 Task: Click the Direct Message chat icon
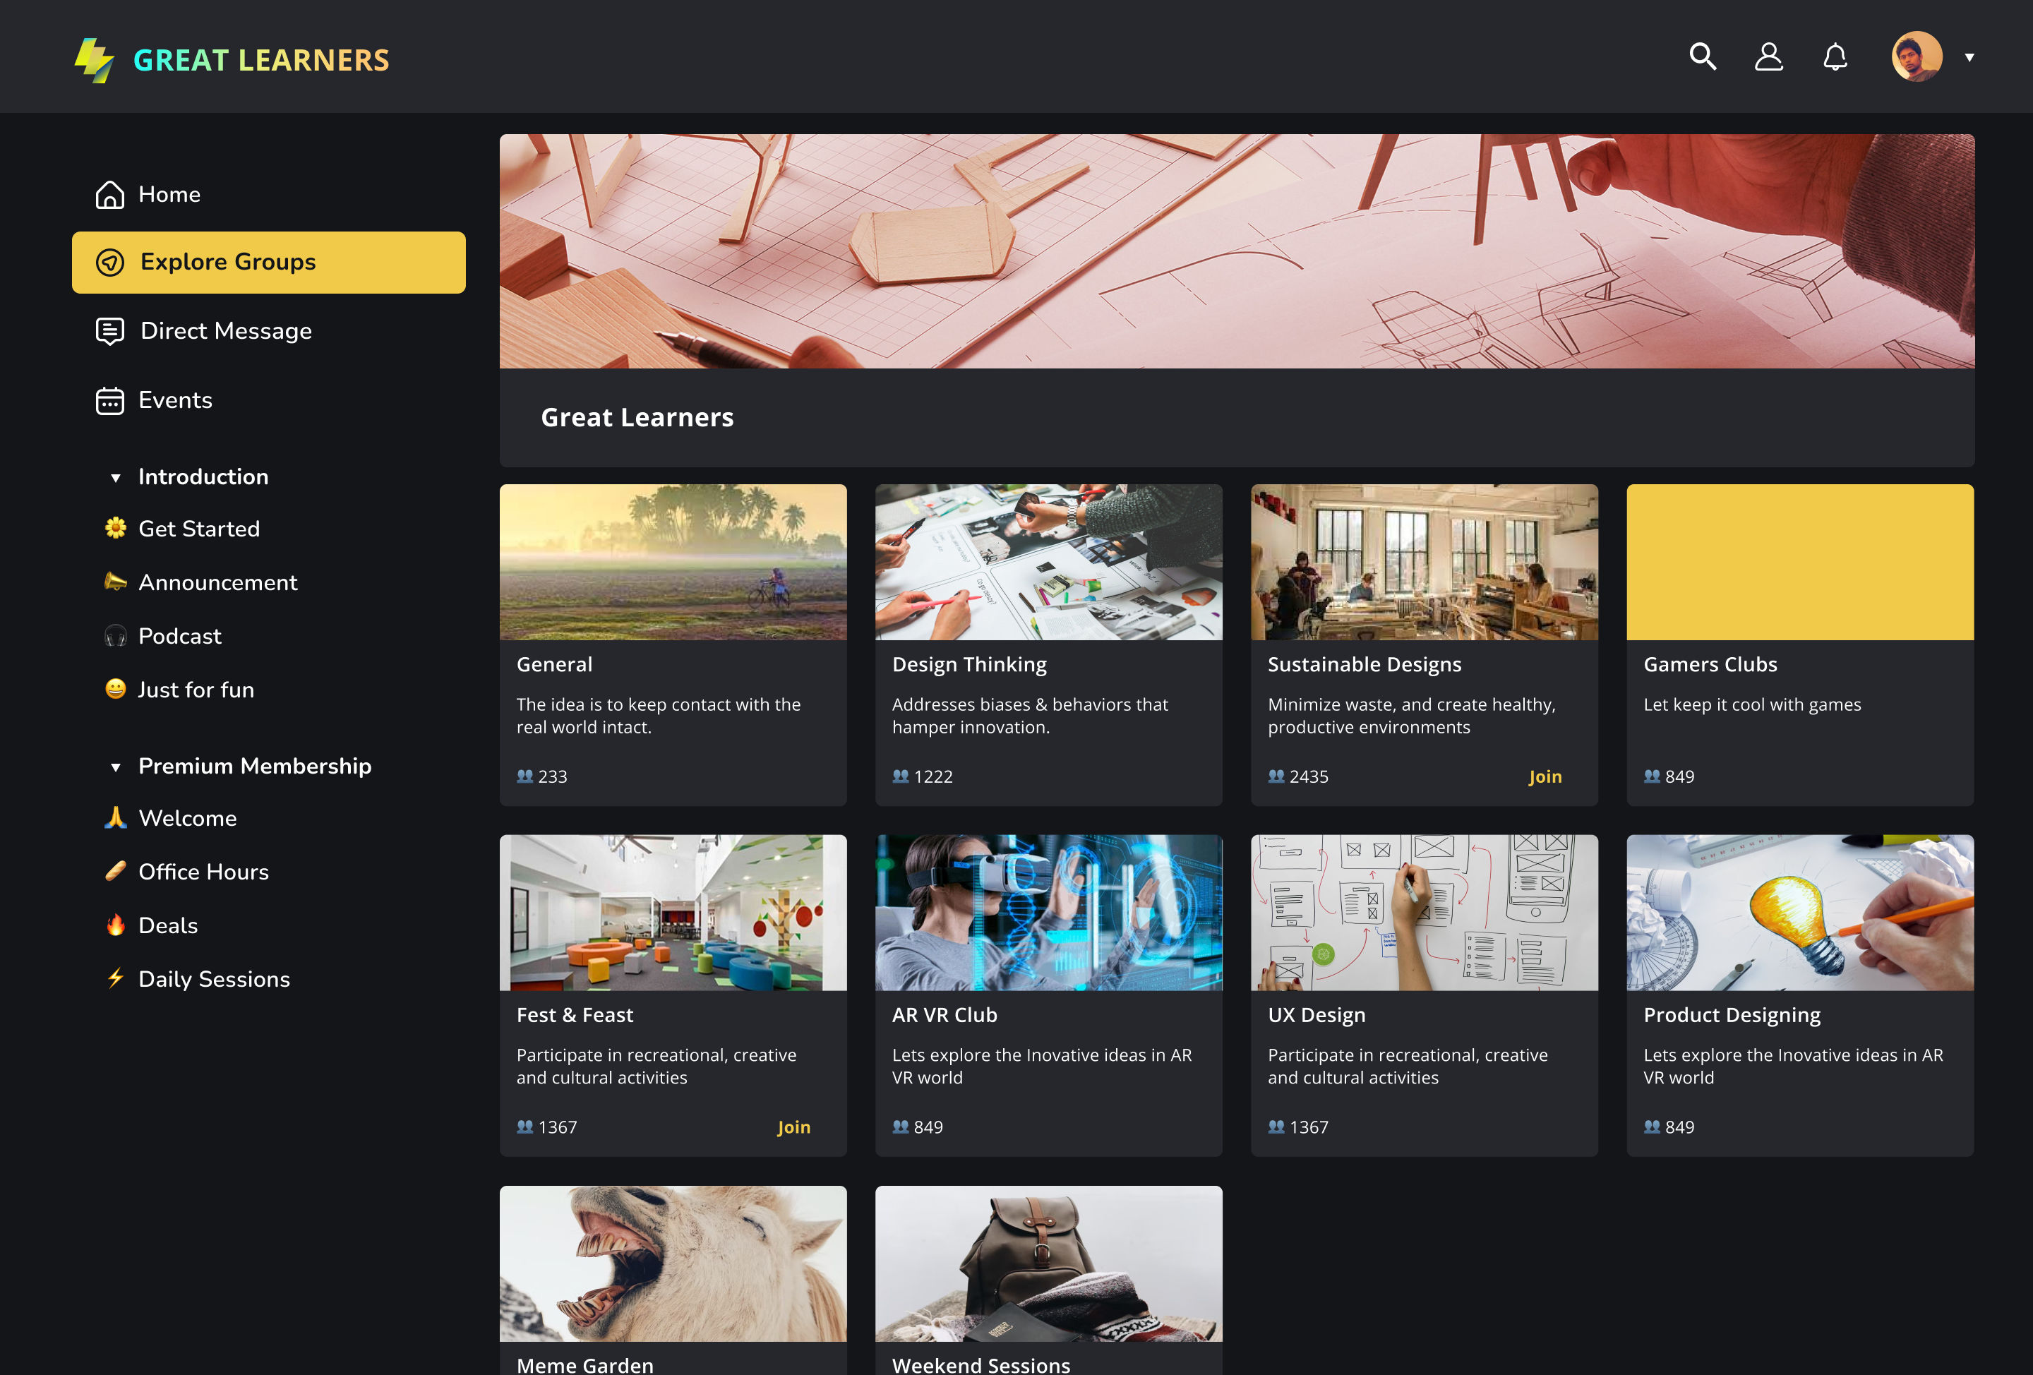pyautogui.click(x=109, y=330)
